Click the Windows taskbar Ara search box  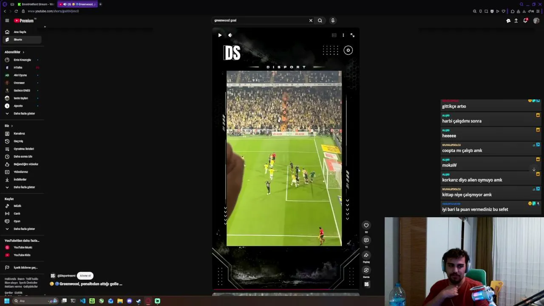point(35,301)
